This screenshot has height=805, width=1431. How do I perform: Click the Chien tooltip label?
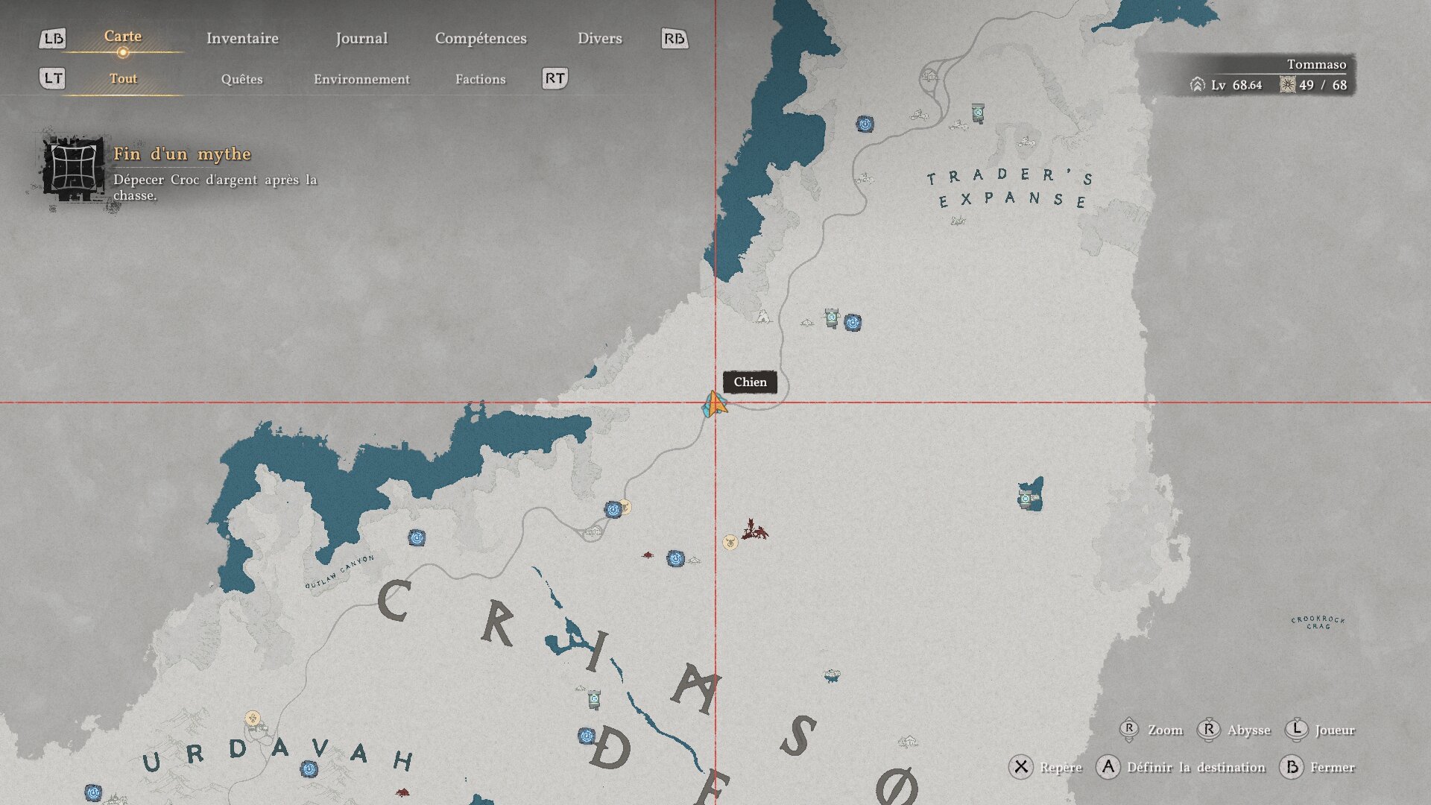tap(750, 382)
